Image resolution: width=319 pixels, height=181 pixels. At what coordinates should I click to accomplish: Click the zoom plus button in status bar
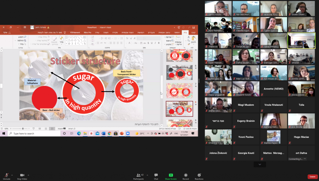[11, 129]
